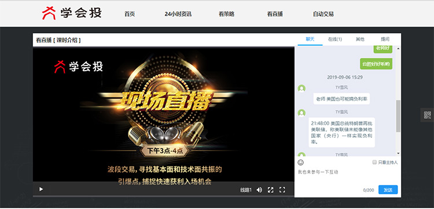Viewport: 434px width, 209px height.
Task: Click TY雷风 avatar beside 老师 美国也可能搞负利率
Action: pyautogui.click(x=301, y=89)
